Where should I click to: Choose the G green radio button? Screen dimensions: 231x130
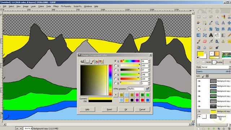tap(115, 79)
